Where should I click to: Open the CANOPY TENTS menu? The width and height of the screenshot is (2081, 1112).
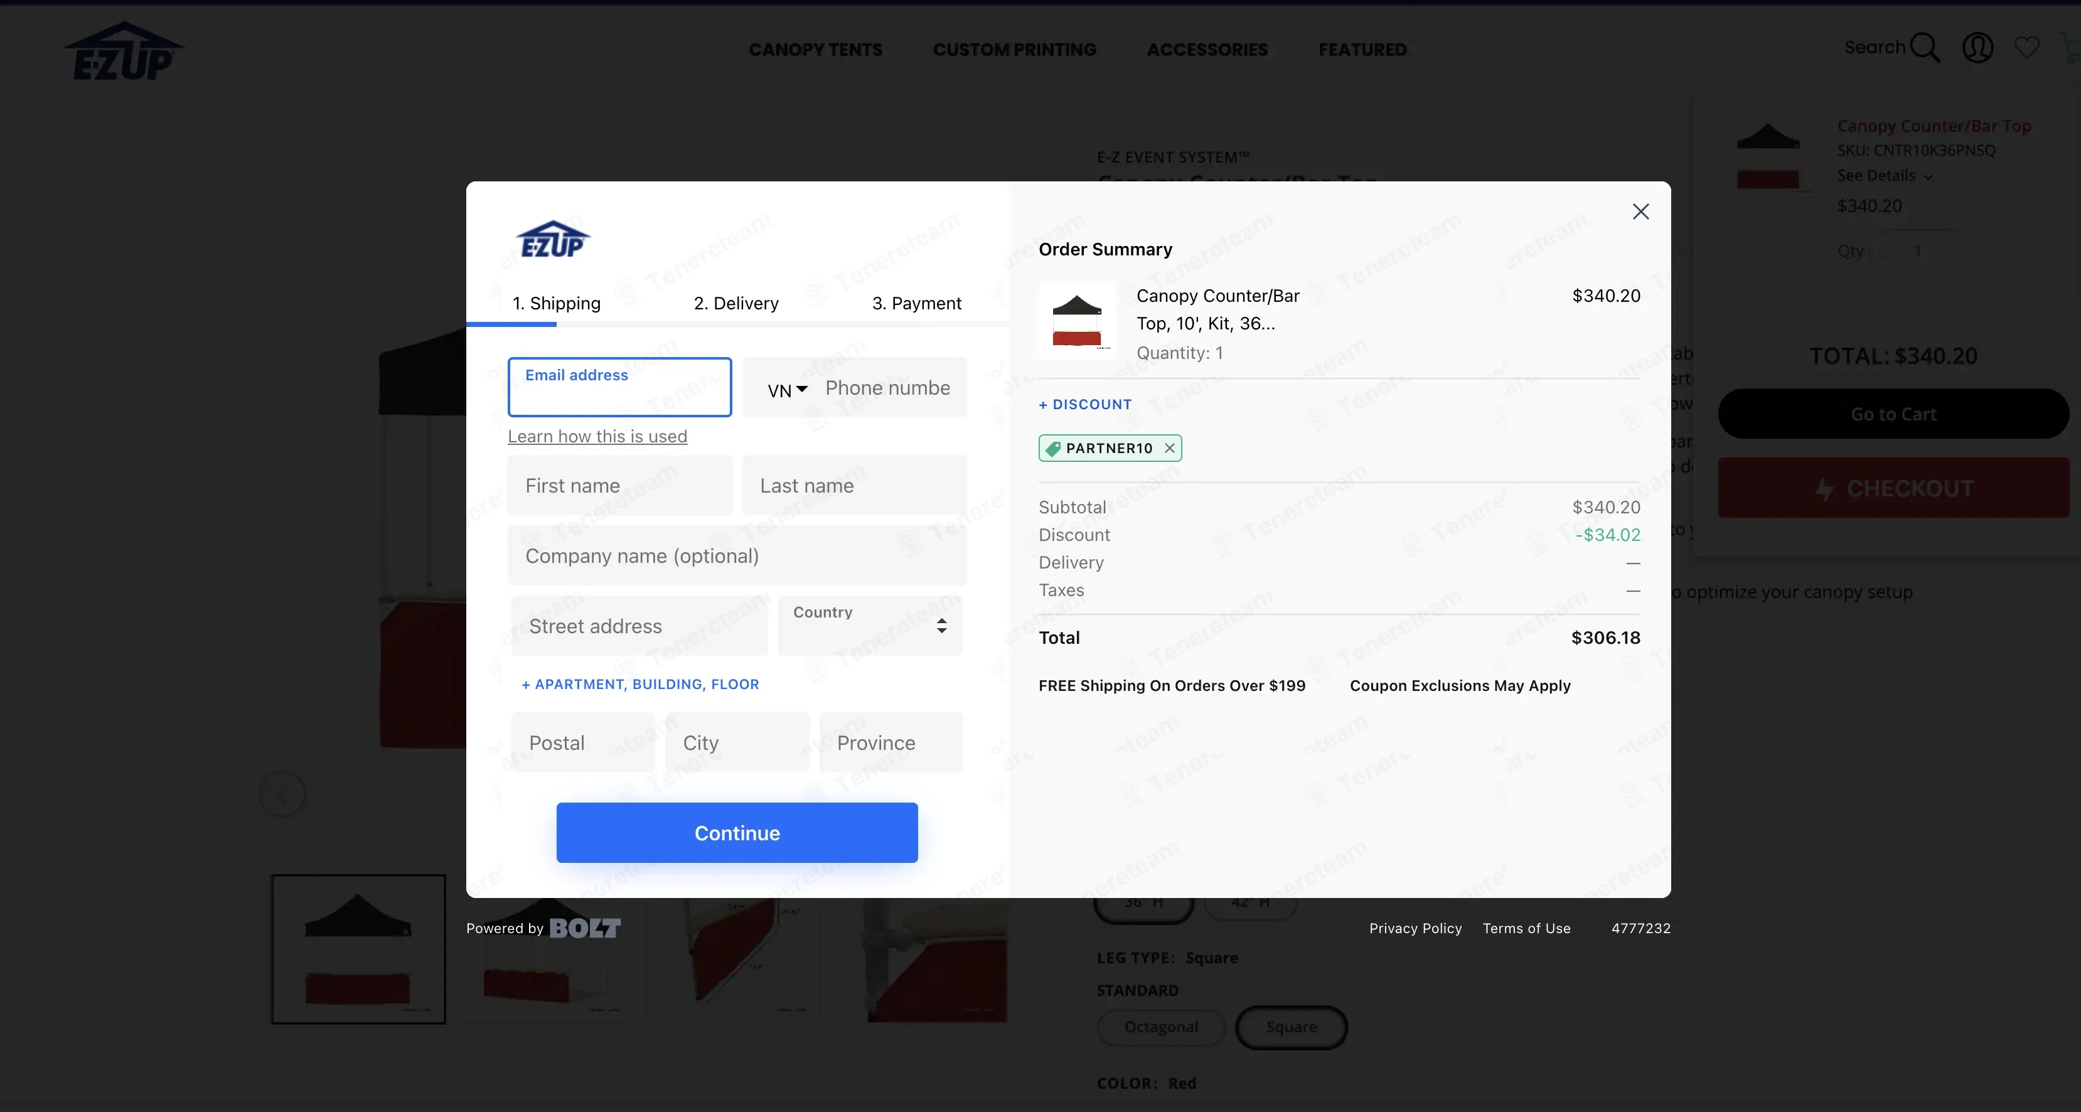(x=815, y=49)
